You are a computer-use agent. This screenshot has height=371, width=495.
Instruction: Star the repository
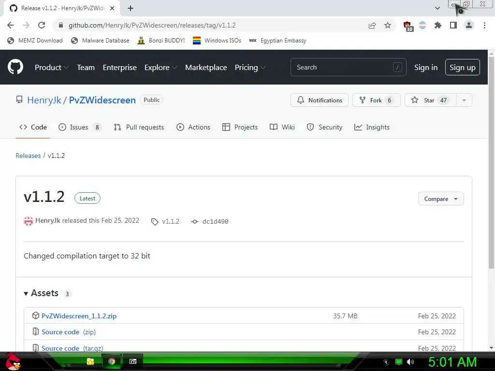[430, 100]
